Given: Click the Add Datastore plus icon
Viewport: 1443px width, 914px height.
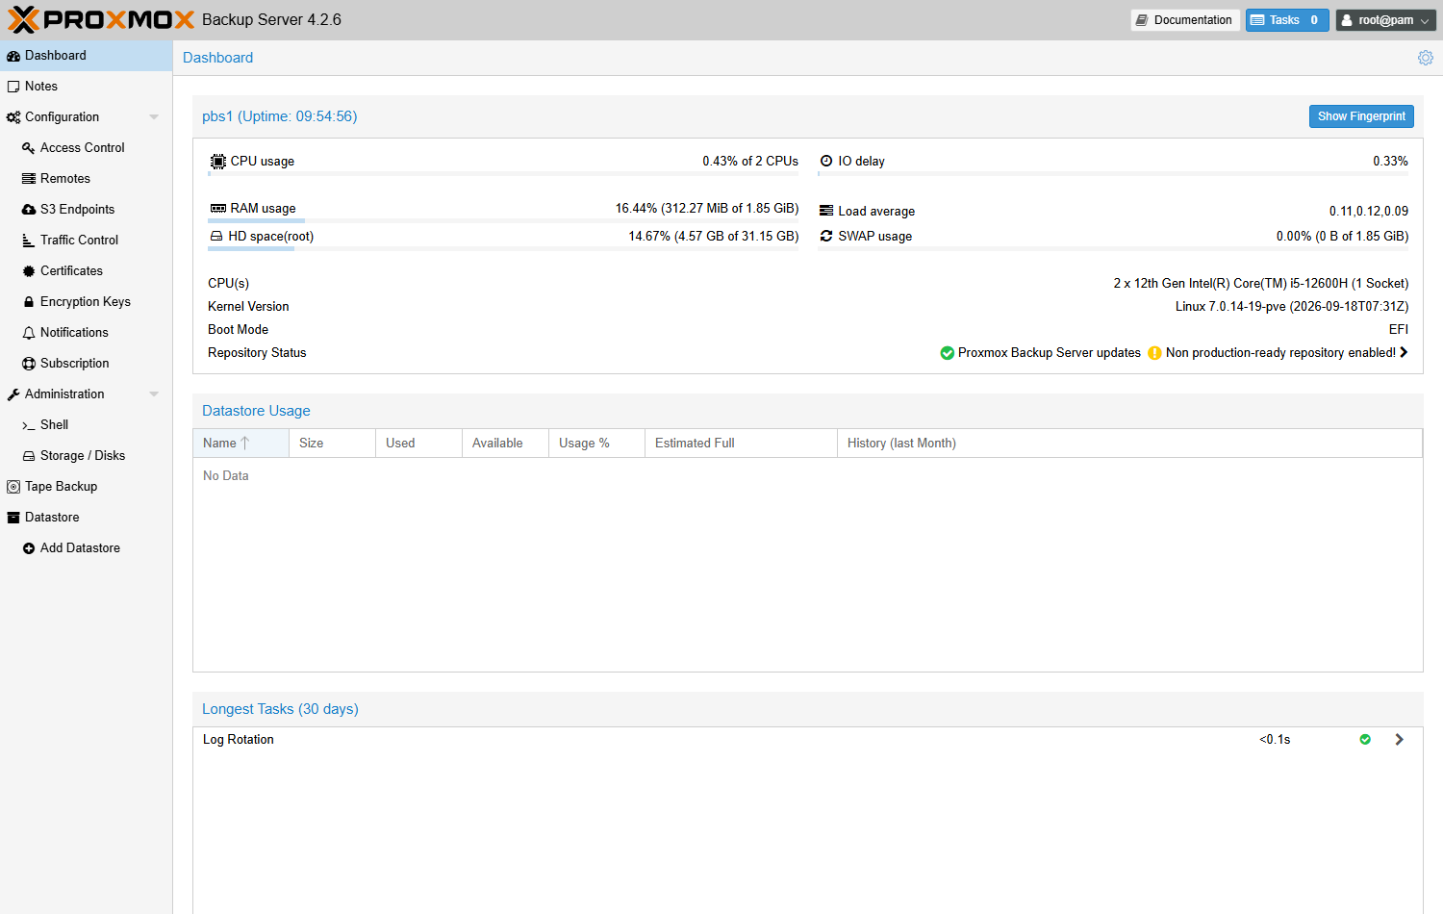Looking at the screenshot, I should click(29, 548).
